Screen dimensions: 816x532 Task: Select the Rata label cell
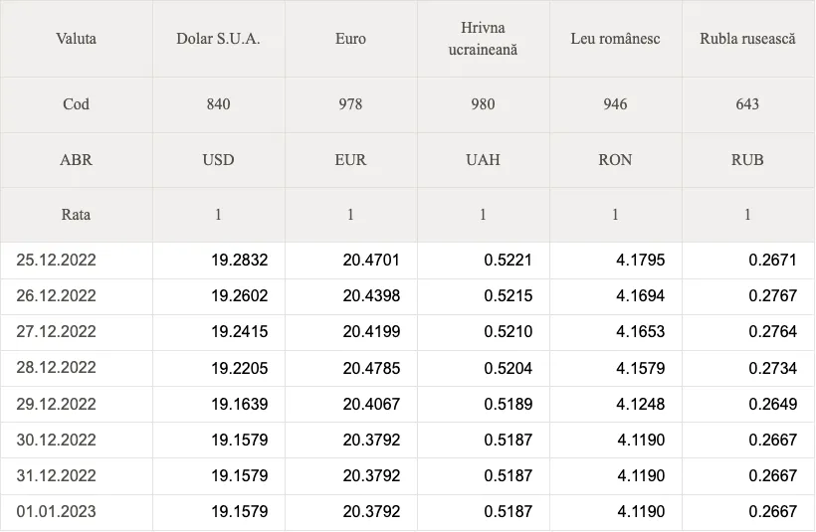76,215
